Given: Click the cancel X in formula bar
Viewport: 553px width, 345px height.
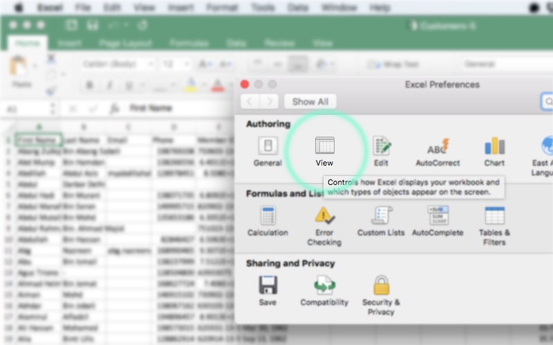Looking at the screenshot, I should [73, 109].
